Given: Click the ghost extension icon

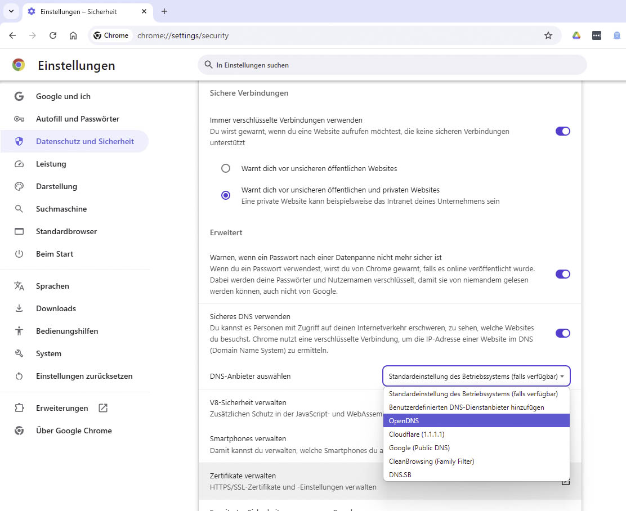Looking at the screenshot, I should (x=617, y=35).
